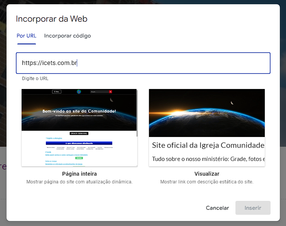Select the Visualizar preview card image
This screenshot has height=226, width=286.
[206, 113]
